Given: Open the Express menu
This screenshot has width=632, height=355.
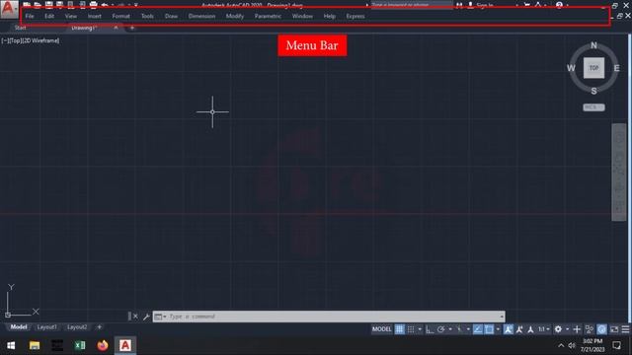Looking at the screenshot, I should (355, 16).
